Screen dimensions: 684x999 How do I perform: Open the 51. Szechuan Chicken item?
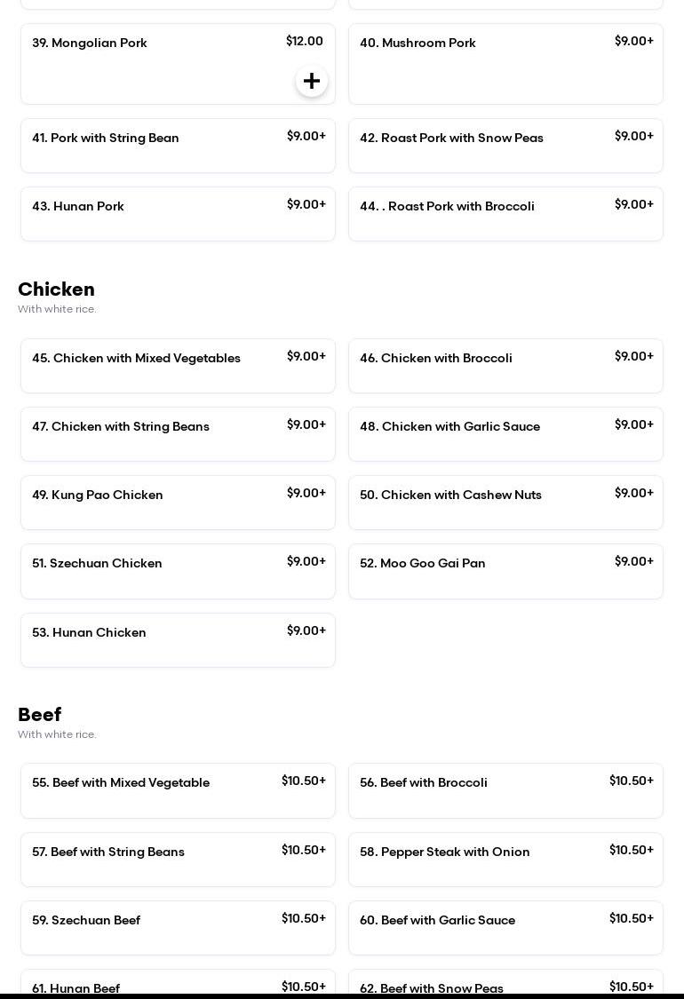[x=178, y=571]
